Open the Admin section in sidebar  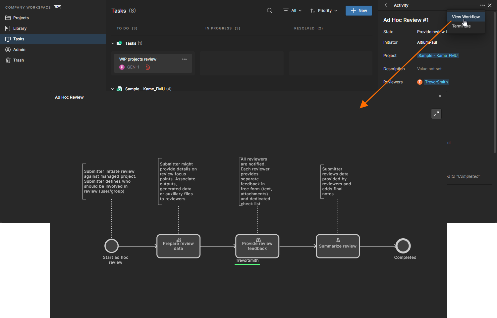click(x=53, y=50)
